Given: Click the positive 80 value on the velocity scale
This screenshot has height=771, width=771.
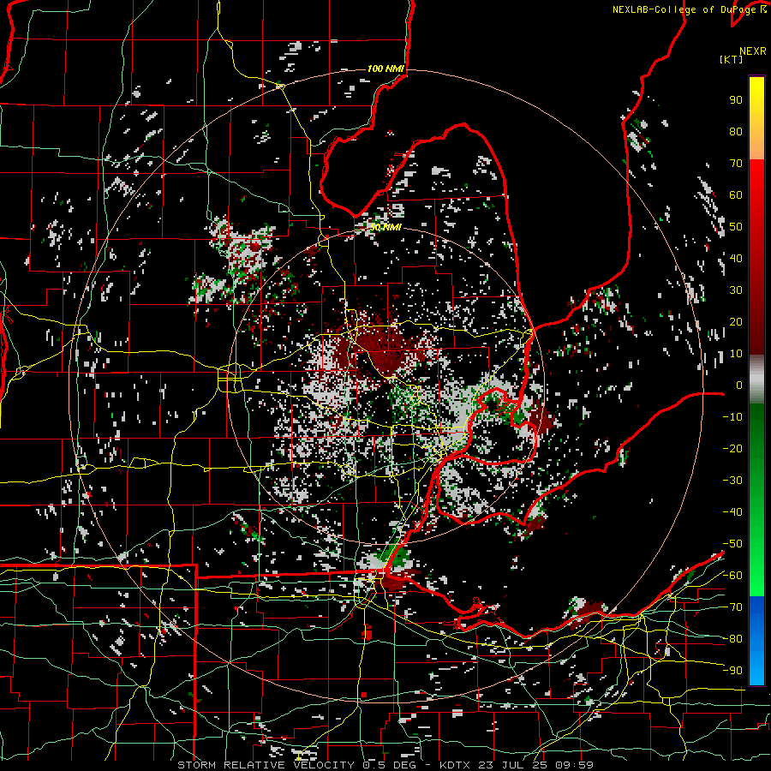Looking at the screenshot, I should click(736, 131).
